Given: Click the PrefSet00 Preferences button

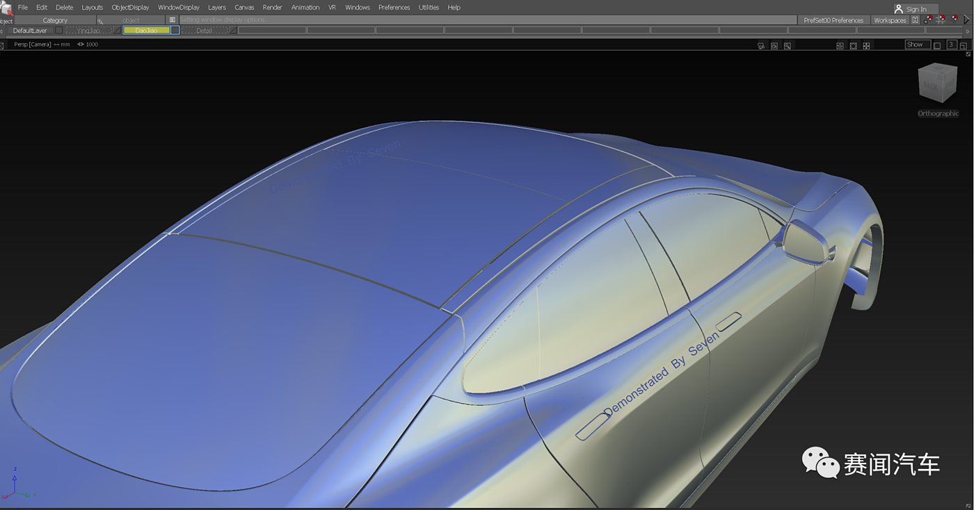Looking at the screenshot, I should [833, 20].
